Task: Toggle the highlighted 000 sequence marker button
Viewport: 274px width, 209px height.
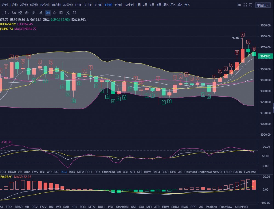Action: 48,13
